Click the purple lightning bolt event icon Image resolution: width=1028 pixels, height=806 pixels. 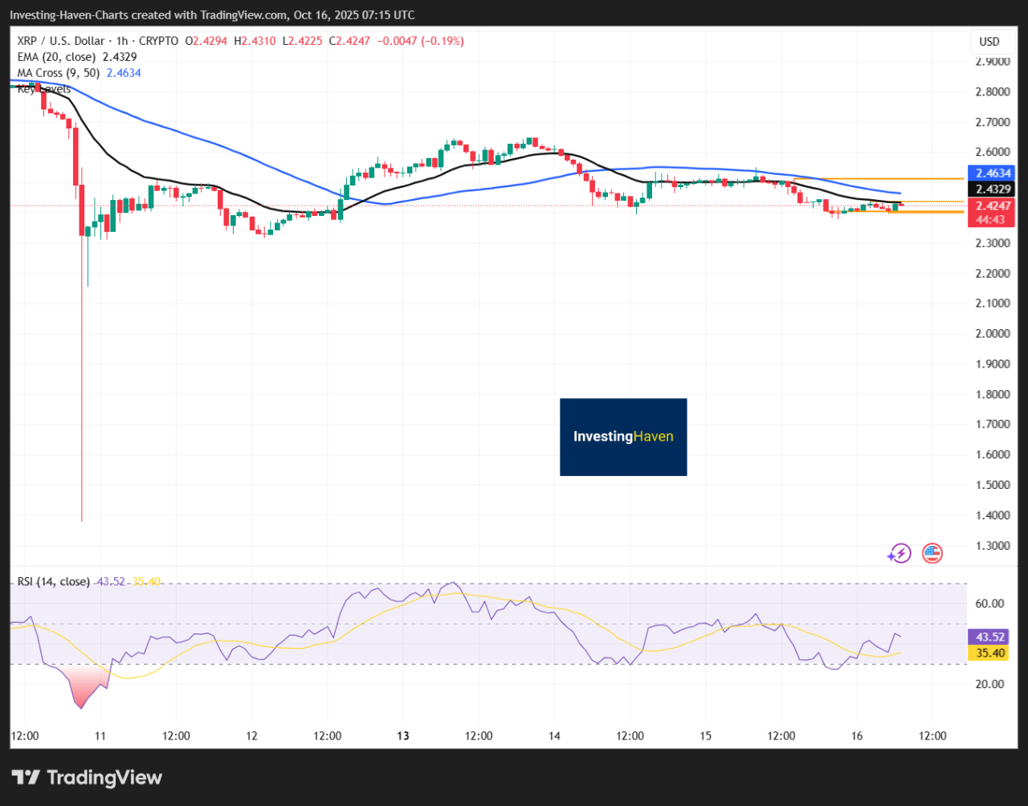pyautogui.click(x=899, y=553)
